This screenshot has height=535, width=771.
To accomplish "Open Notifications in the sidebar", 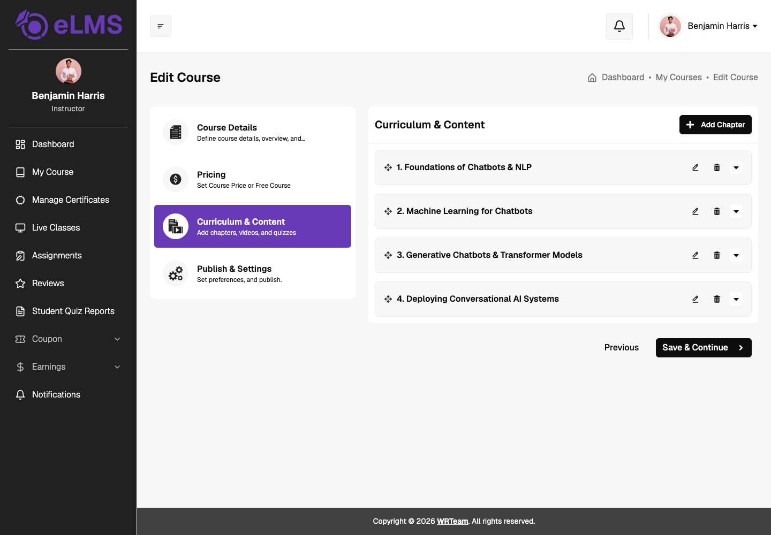I will pos(69,395).
